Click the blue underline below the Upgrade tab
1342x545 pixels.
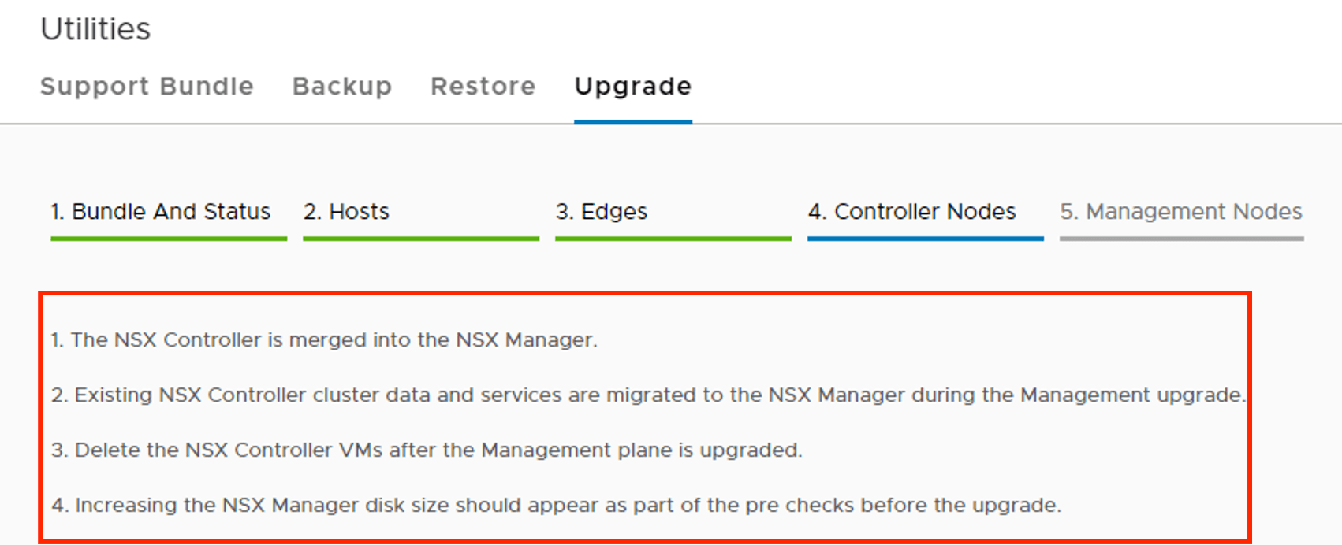(632, 122)
